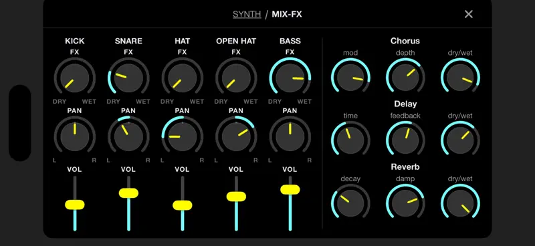Click the Chorus section heading
The height and width of the screenshot is (246, 535).
tap(405, 41)
